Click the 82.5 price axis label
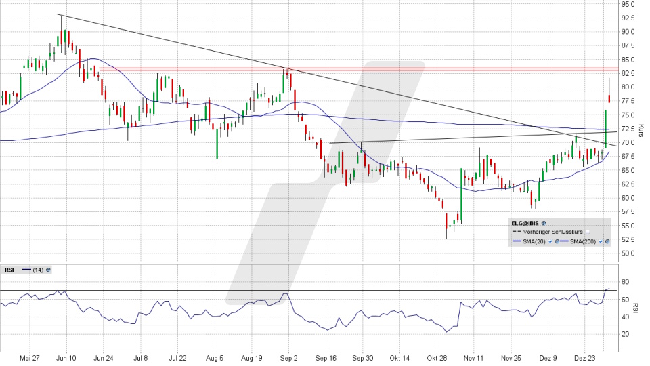 [x=628, y=73]
